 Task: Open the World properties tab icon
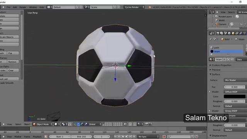[x=229, y=33]
